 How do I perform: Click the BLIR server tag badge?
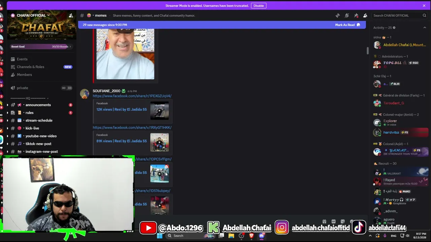(x=395, y=84)
